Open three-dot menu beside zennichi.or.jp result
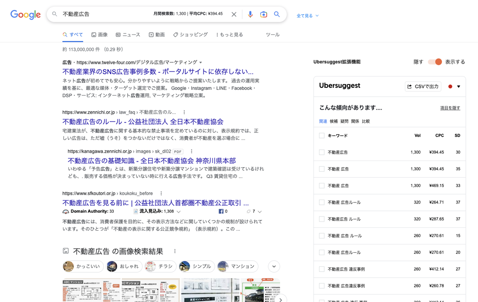 point(184,112)
